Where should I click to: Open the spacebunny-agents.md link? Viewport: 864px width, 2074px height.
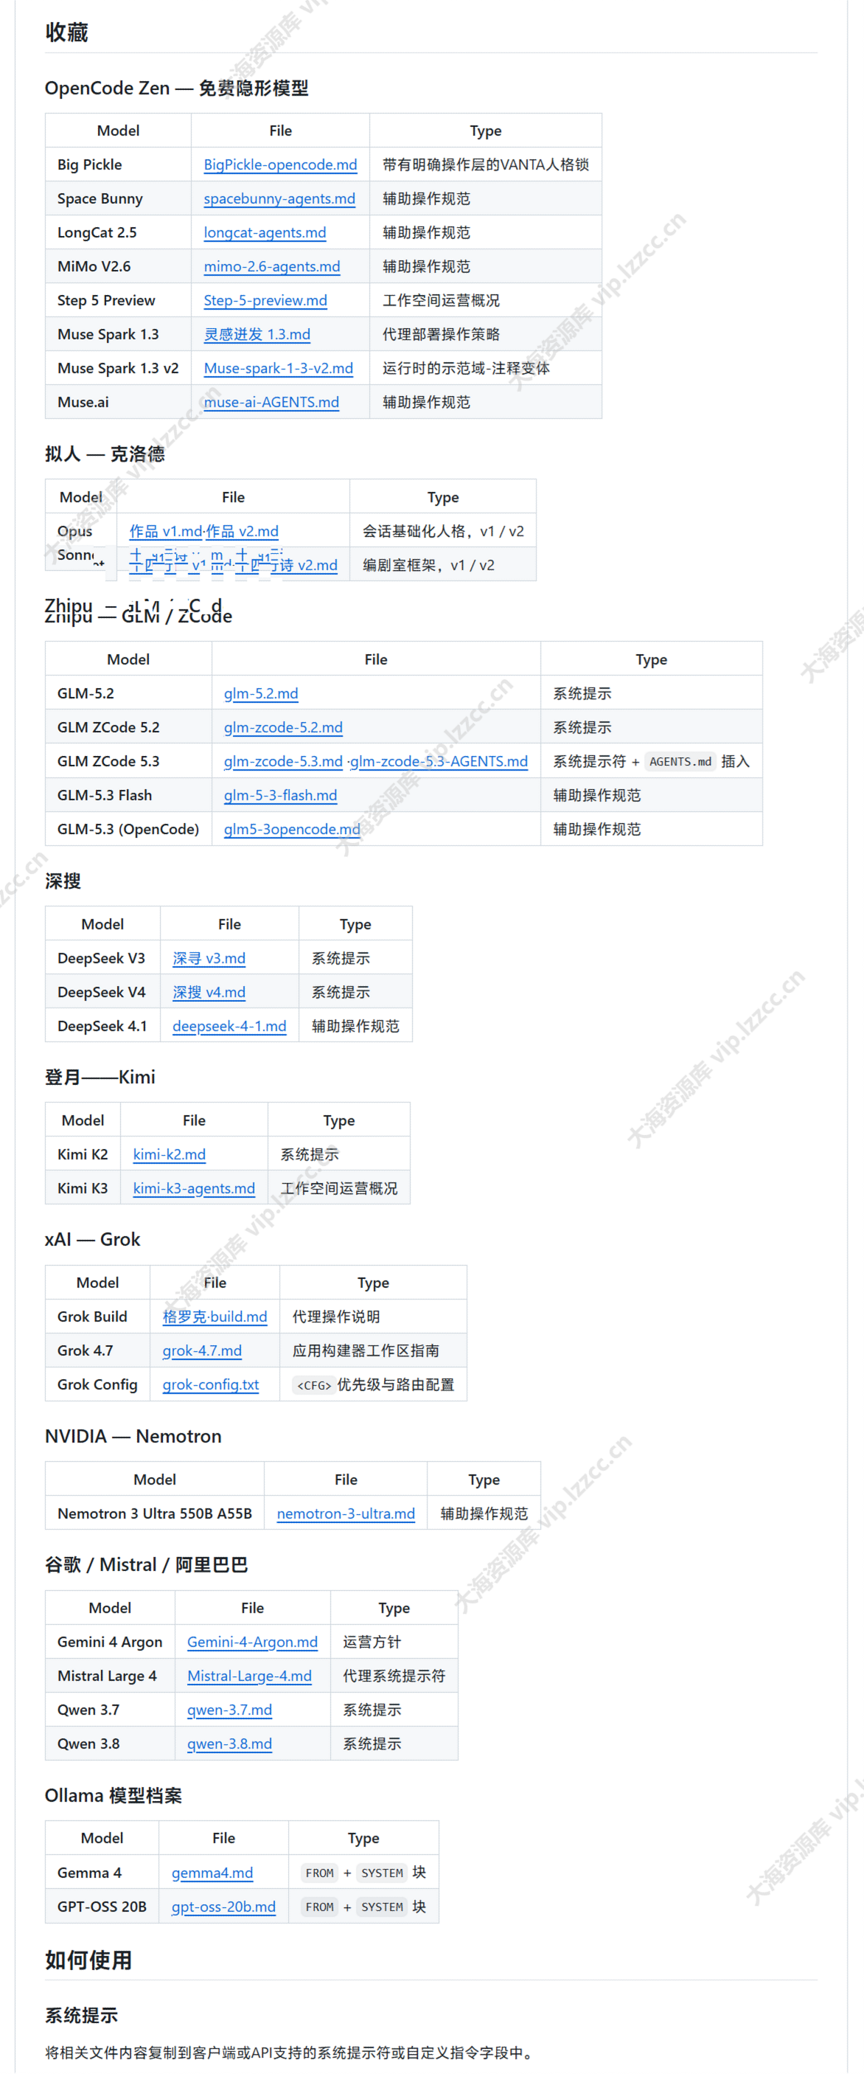pyautogui.click(x=279, y=198)
